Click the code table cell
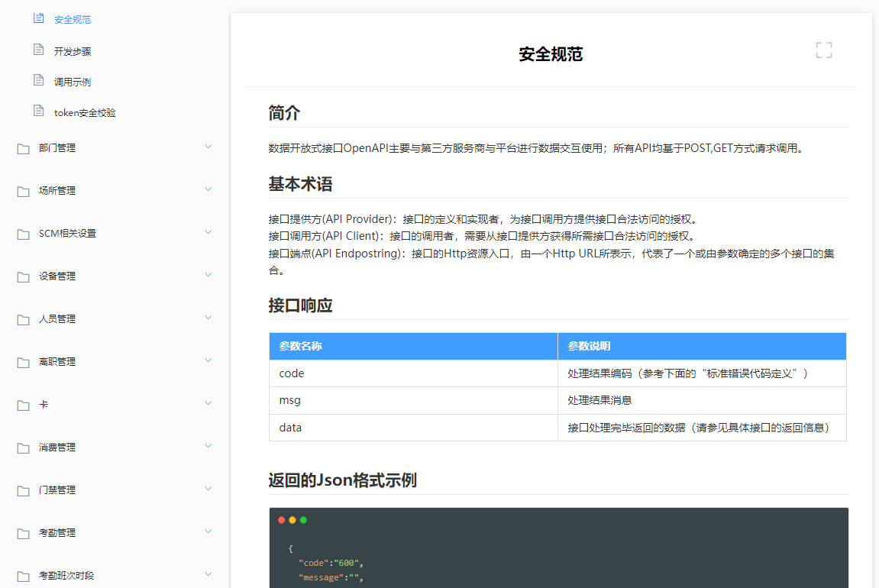879x588 pixels. click(413, 373)
